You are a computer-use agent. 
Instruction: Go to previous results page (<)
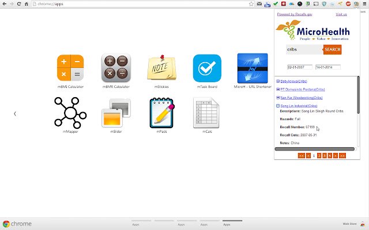pos(308,156)
